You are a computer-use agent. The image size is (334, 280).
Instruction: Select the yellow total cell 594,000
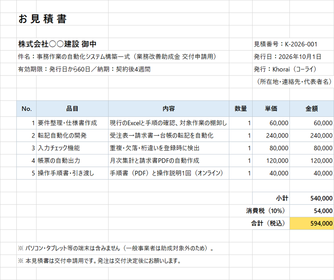pos(312,223)
